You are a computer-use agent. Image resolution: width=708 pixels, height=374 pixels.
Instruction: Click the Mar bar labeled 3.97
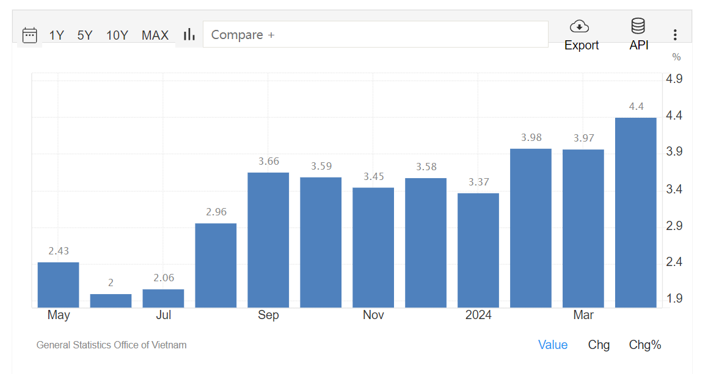pyautogui.click(x=583, y=228)
